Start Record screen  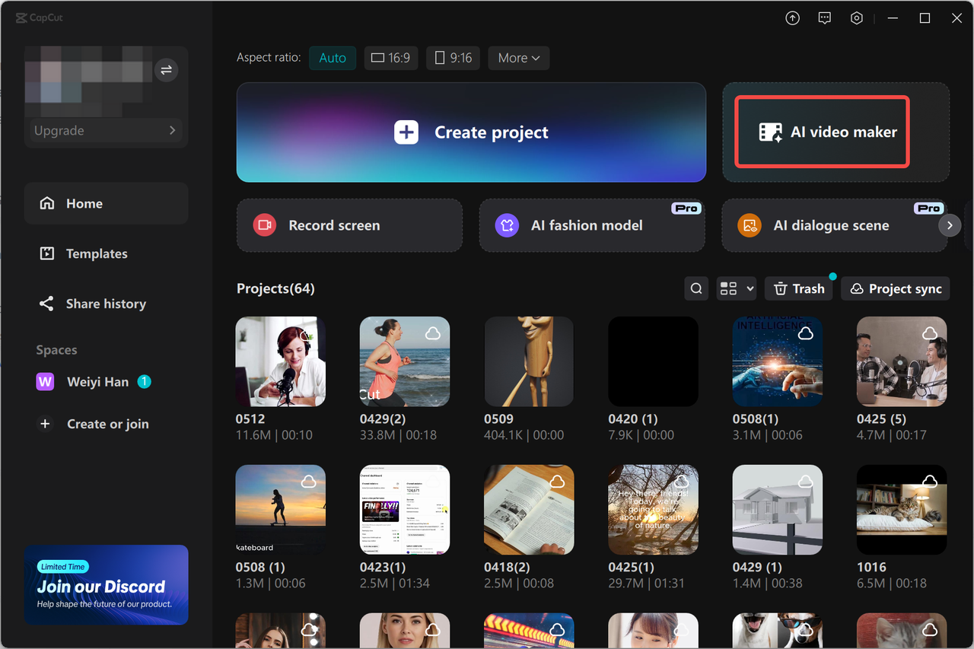(x=349, y=225)
